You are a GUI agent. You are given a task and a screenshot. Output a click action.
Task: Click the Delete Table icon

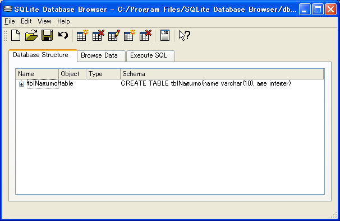tap(98, 35)
